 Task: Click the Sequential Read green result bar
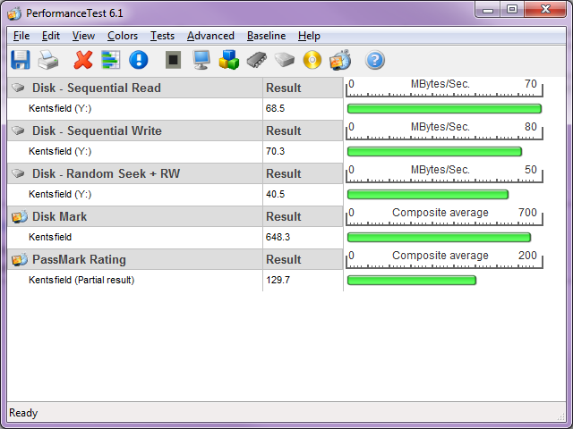point(444,109)
